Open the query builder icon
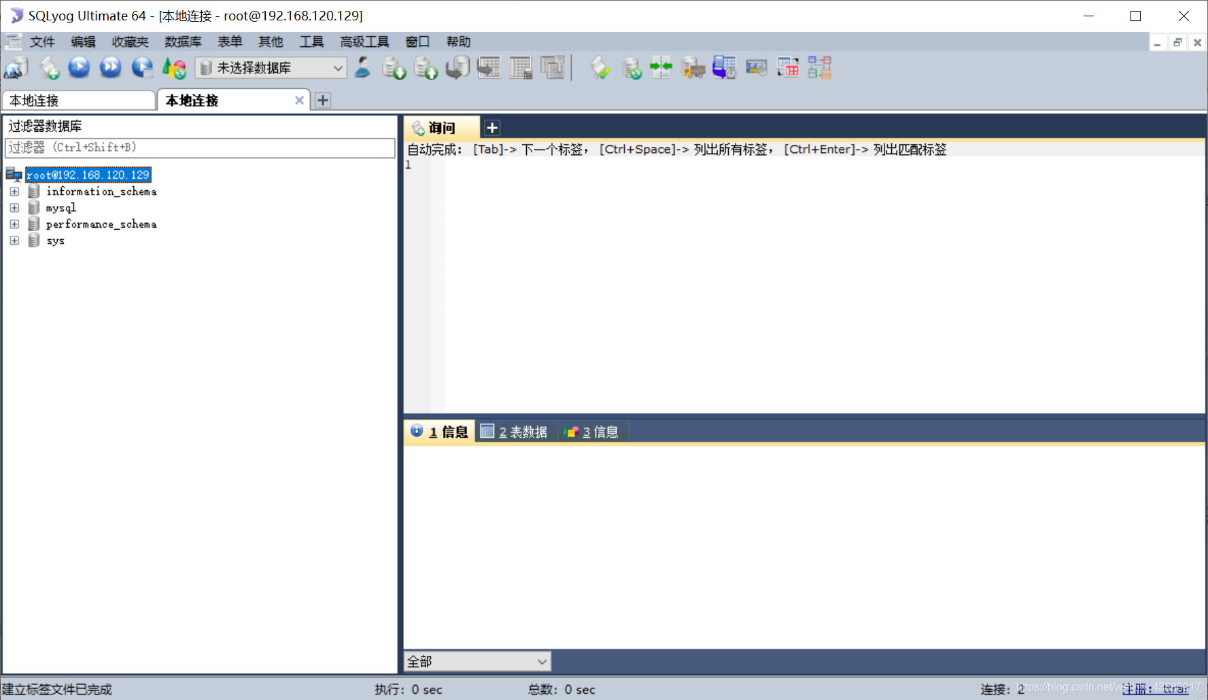1208x700 pixels. tap(788, 67)
